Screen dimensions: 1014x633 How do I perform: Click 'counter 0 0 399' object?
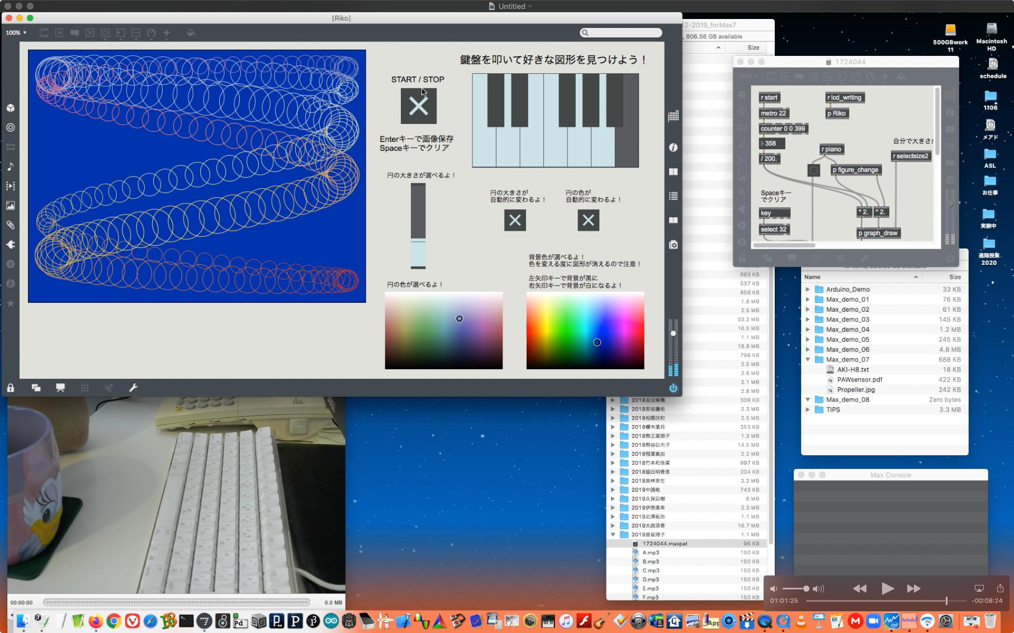783,128
